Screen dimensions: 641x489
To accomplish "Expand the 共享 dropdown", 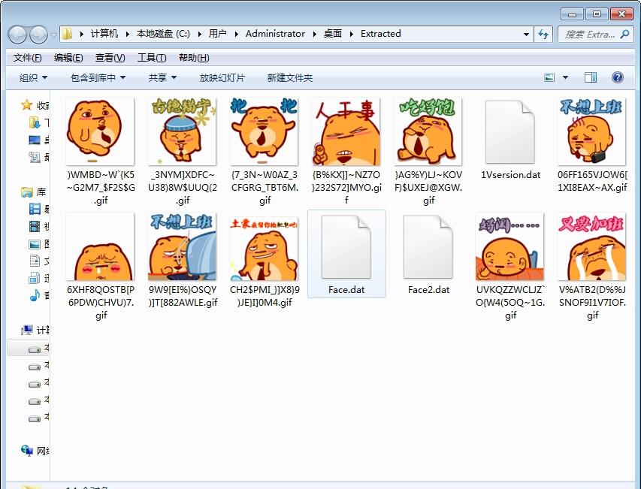I will (162, 78).
